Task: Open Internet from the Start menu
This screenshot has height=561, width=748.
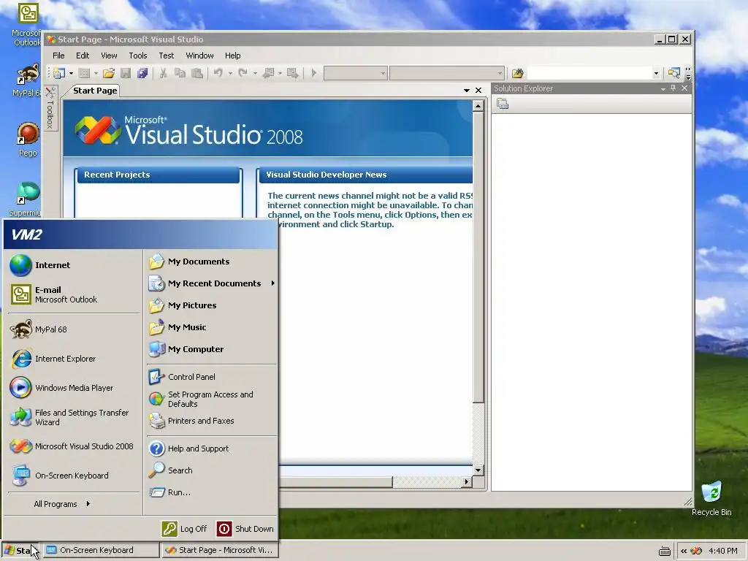Action: pos(74,265)
